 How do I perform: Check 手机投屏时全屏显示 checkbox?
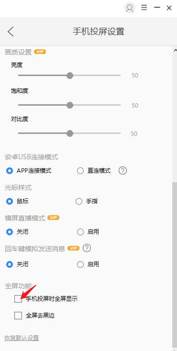pos(18,299)
